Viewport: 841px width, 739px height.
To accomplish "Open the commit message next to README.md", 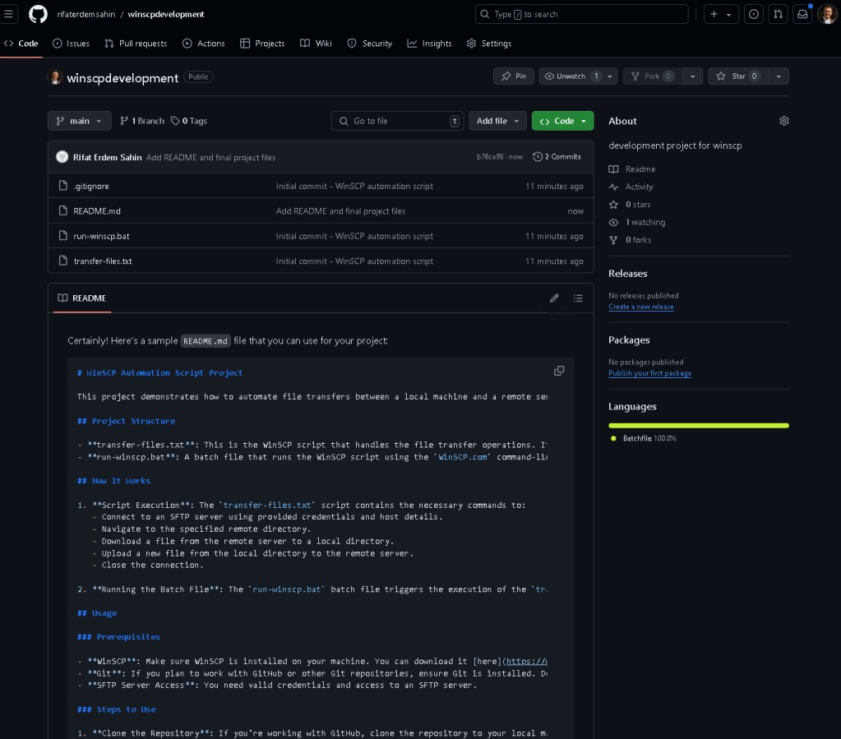I will coord(340,211).
